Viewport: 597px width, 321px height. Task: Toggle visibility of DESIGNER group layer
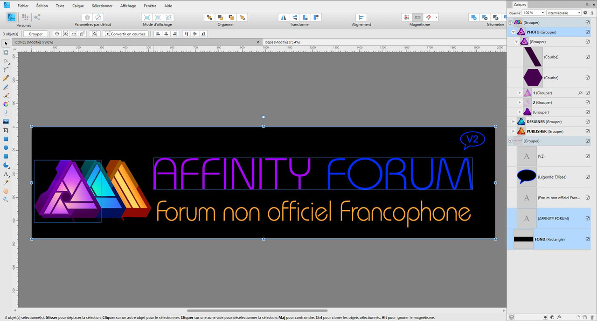(x=588, y=121)
